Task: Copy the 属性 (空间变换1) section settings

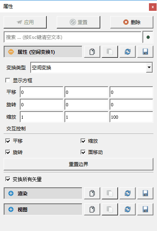Action: pyautogui.click(x=92, y=52)
